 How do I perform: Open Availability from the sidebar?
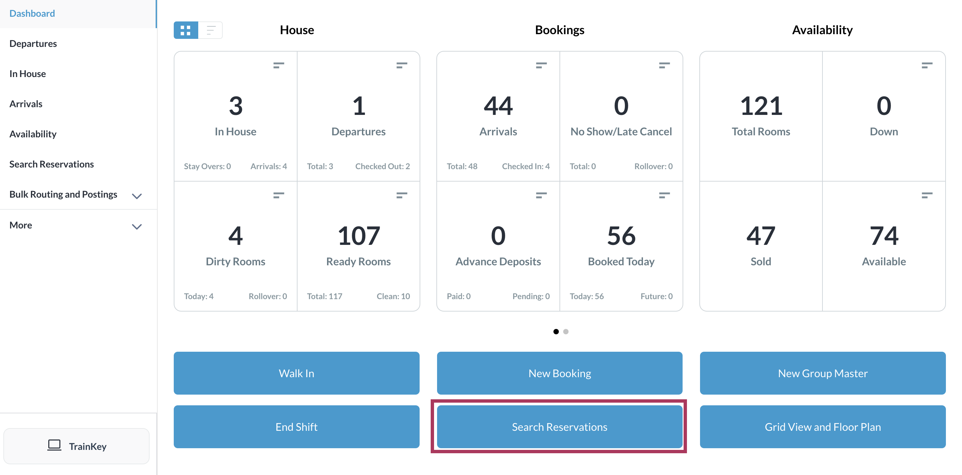pos(33,134)
